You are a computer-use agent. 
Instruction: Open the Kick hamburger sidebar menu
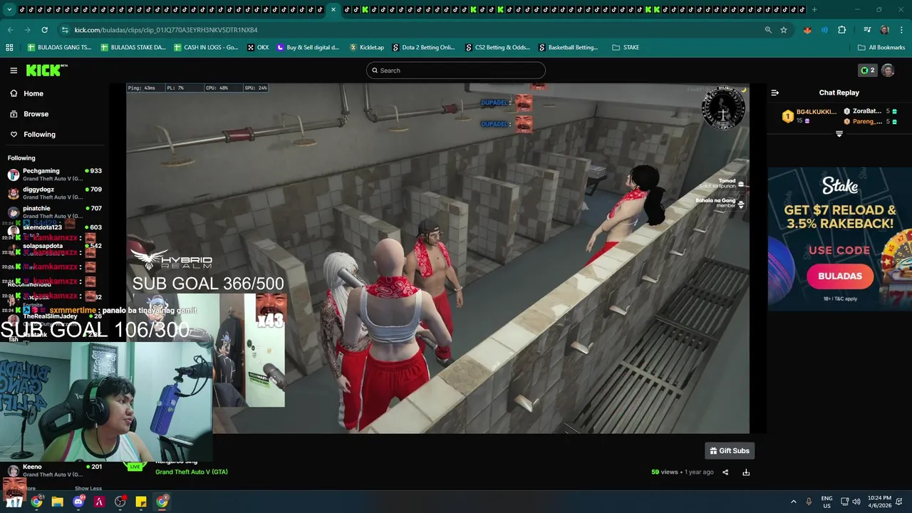(14, 71)
